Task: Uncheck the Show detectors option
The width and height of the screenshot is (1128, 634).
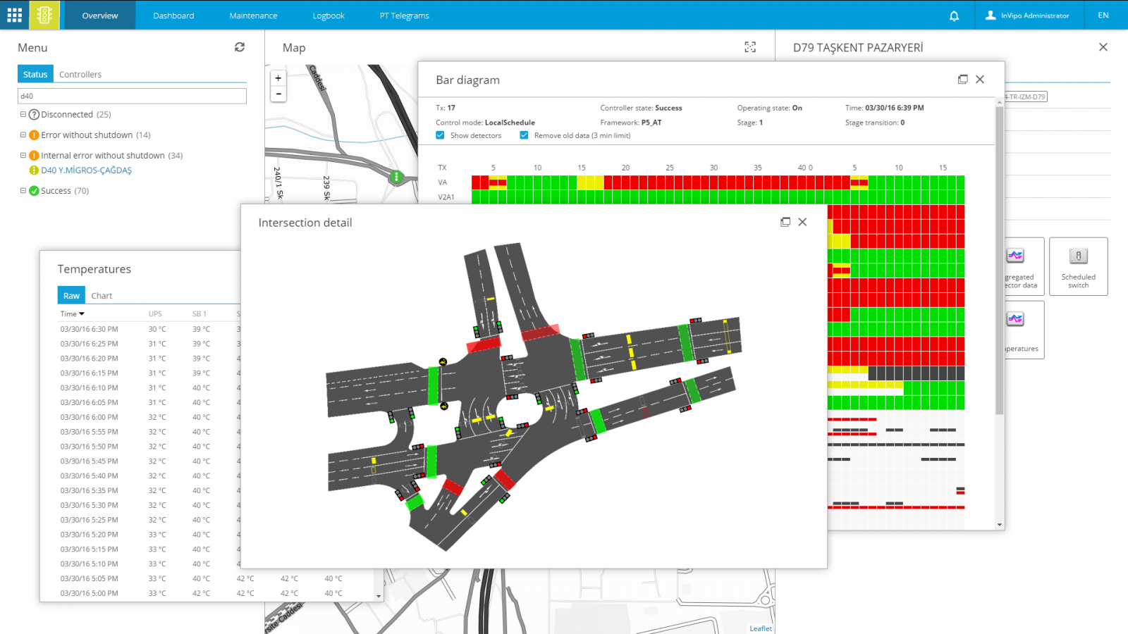Action: [x=440, y=135]
